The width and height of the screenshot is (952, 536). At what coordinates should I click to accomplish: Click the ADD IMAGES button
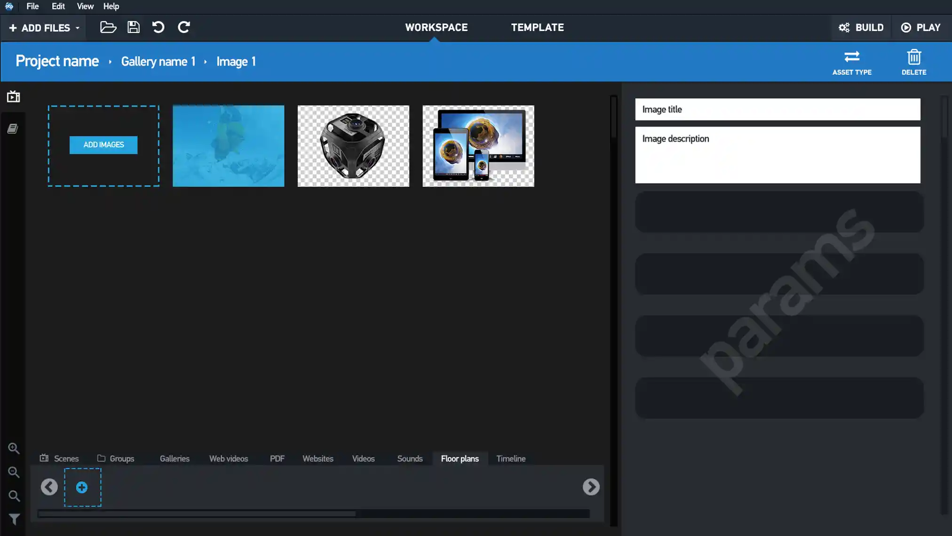pos(103,144)
